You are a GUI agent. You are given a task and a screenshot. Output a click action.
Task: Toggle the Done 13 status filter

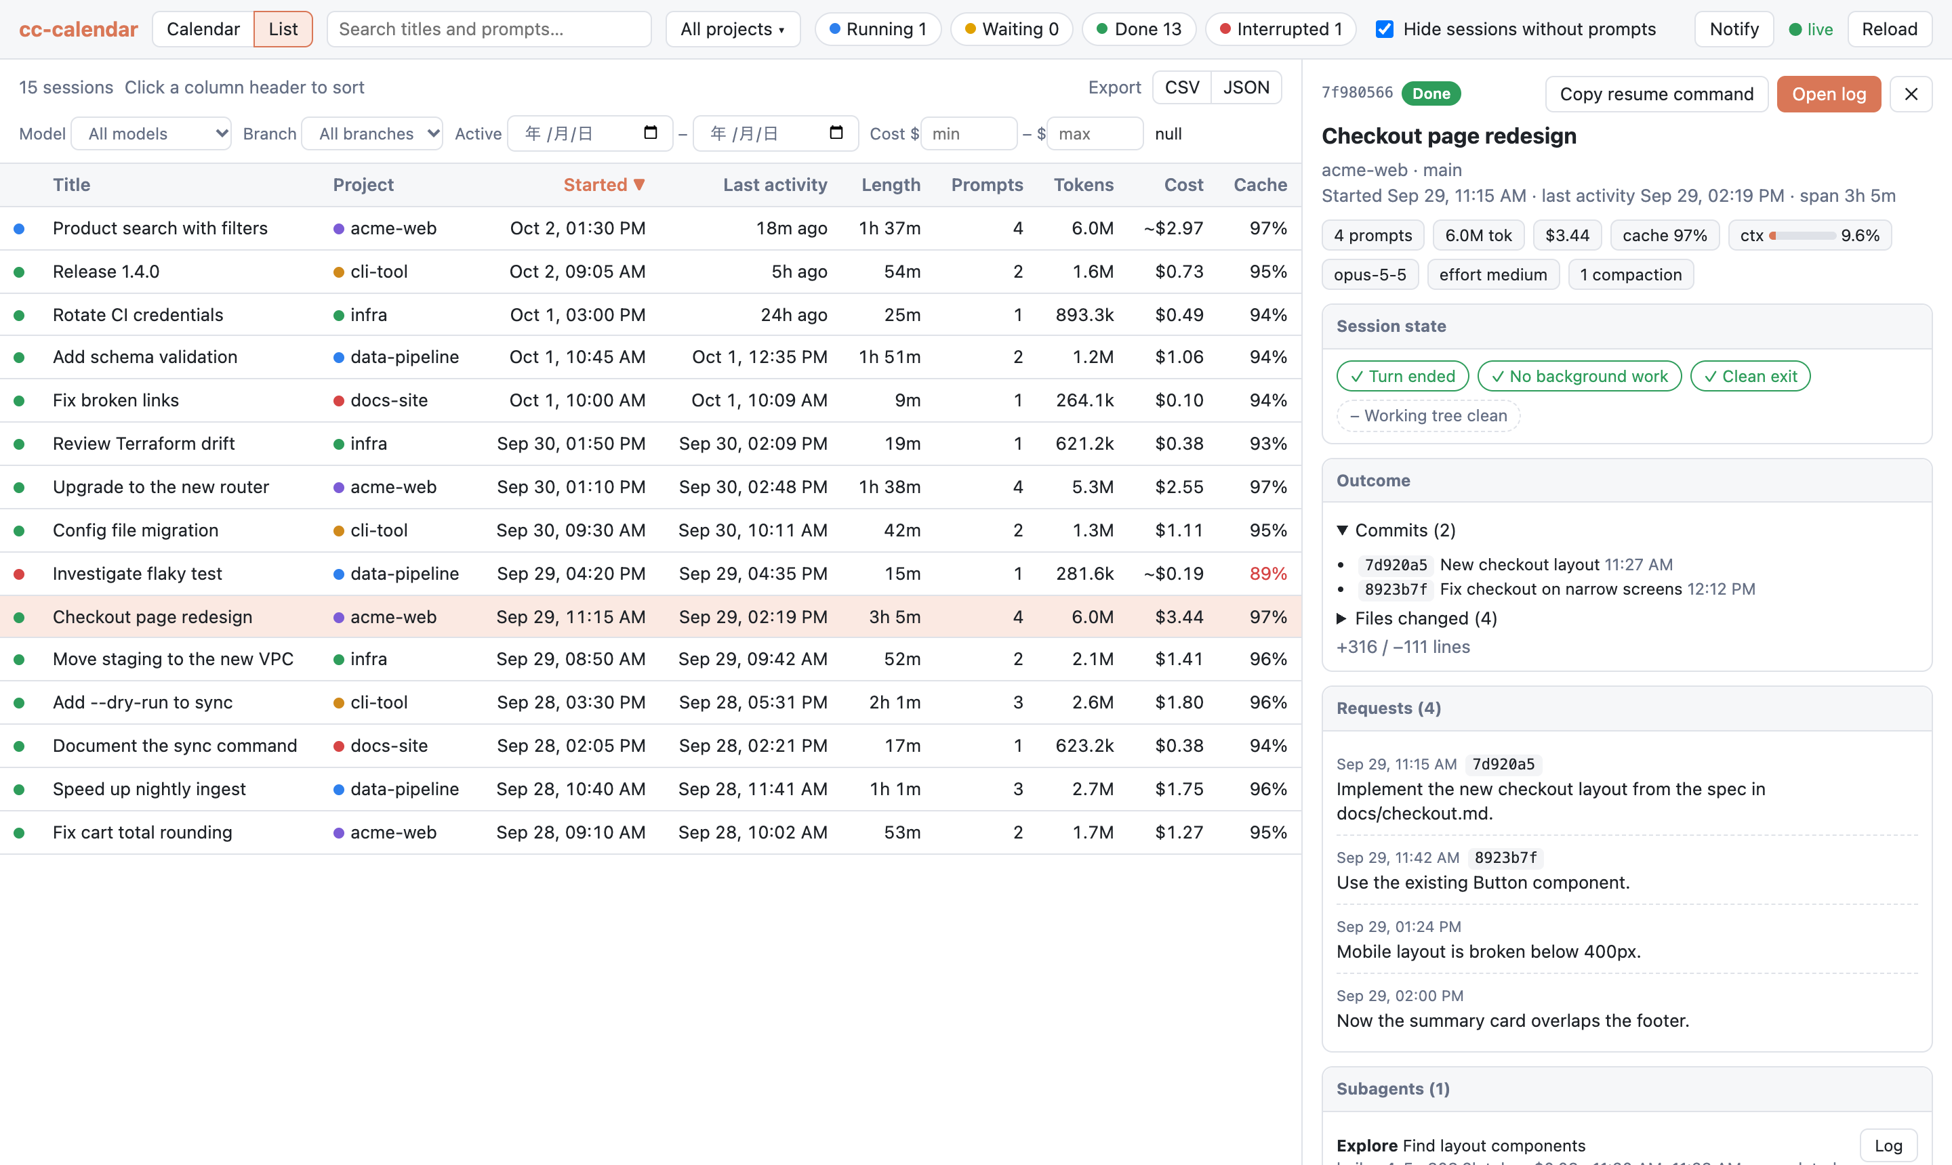tap(1138, 29)
